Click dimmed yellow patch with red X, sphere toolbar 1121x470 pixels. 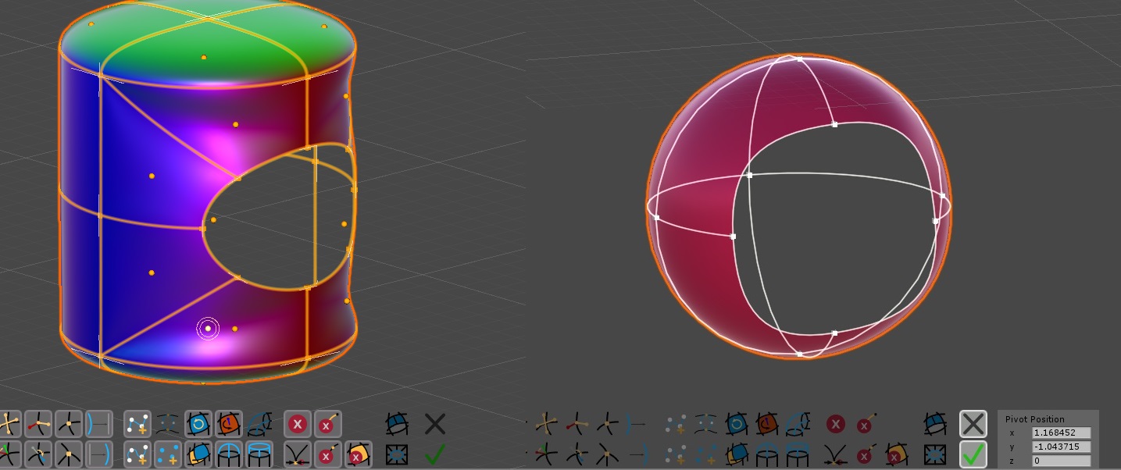pos(897,454)
